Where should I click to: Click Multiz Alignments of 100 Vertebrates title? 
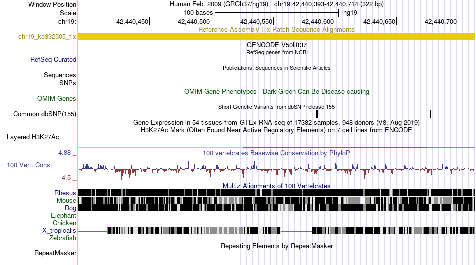click(277, 186)
